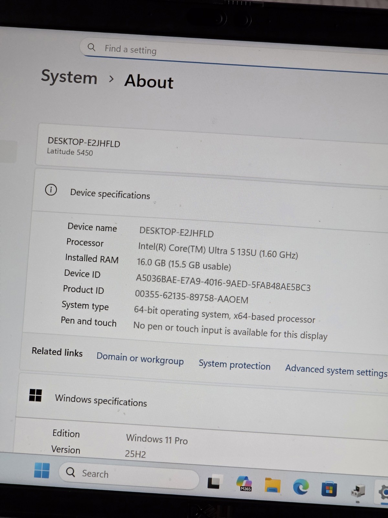Open Advanced system settings link
Screen dimensions: 388x518
click(336, 371)
